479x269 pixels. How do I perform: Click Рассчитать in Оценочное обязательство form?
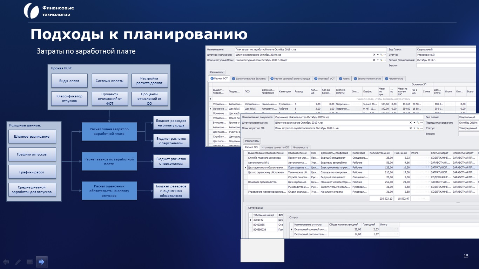(x=252, y=140)
